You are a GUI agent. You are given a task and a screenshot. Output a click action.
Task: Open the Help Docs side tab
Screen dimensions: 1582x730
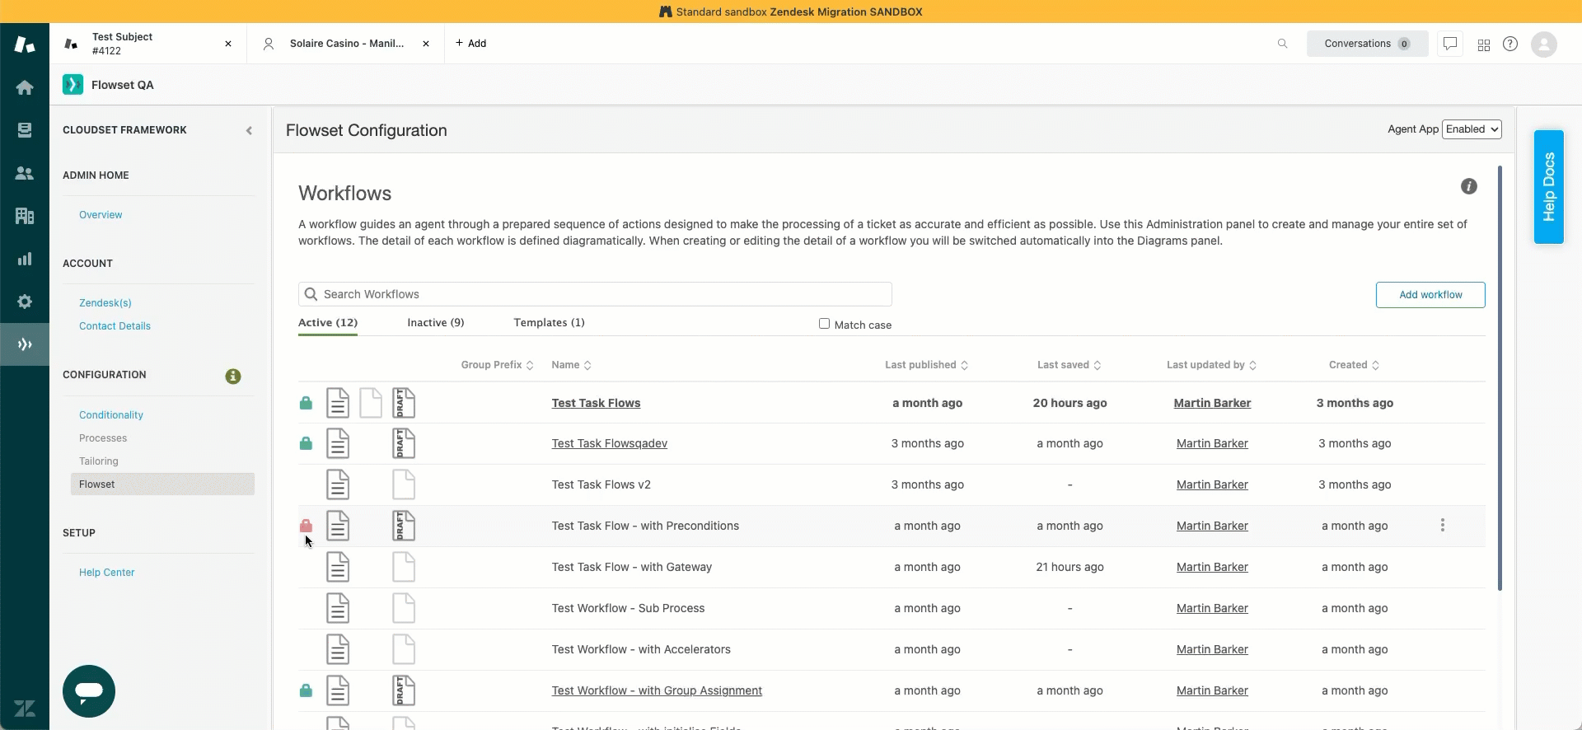pos(1549,187)
